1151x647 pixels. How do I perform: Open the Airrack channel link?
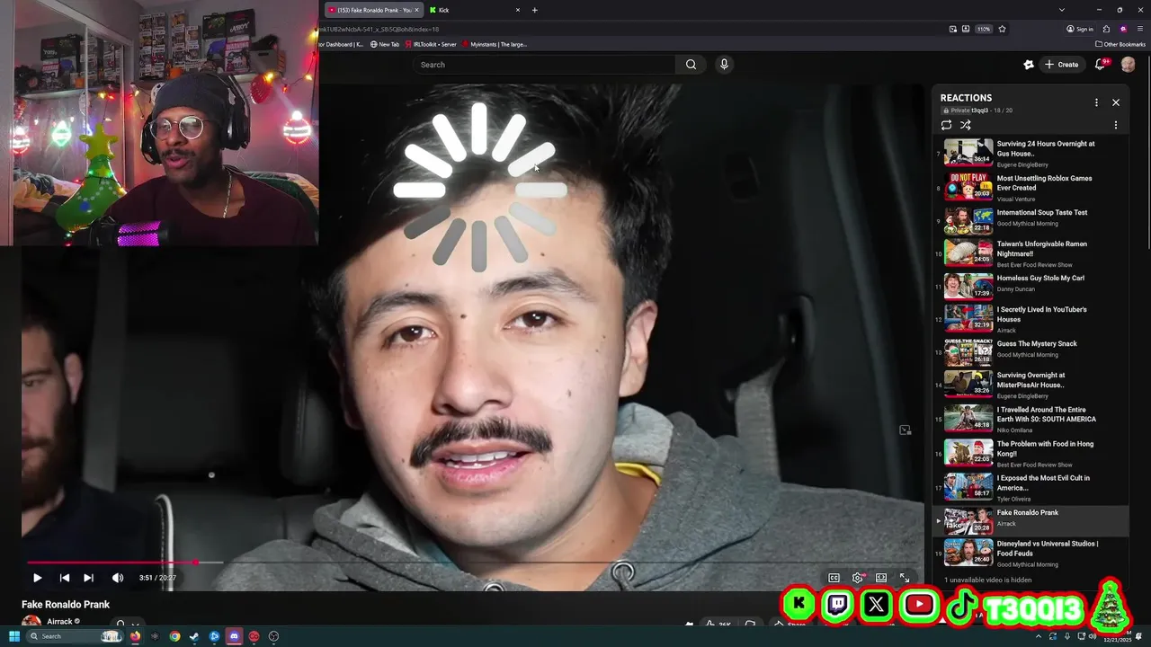[59, 622]
